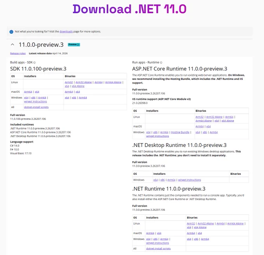This screenshot has width=264, height=255.
Task: Download .NET Runtime Windows x64 installer
Action: (148, 239)
